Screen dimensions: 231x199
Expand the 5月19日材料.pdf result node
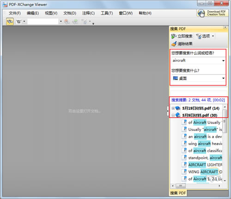(x=173, y=108)
